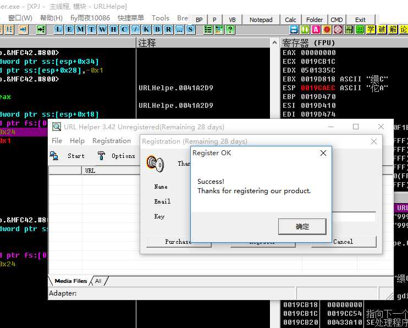This screenshot has width=408, height=328.
Task: Click the green question mark help icon
Action: [230, 29]
